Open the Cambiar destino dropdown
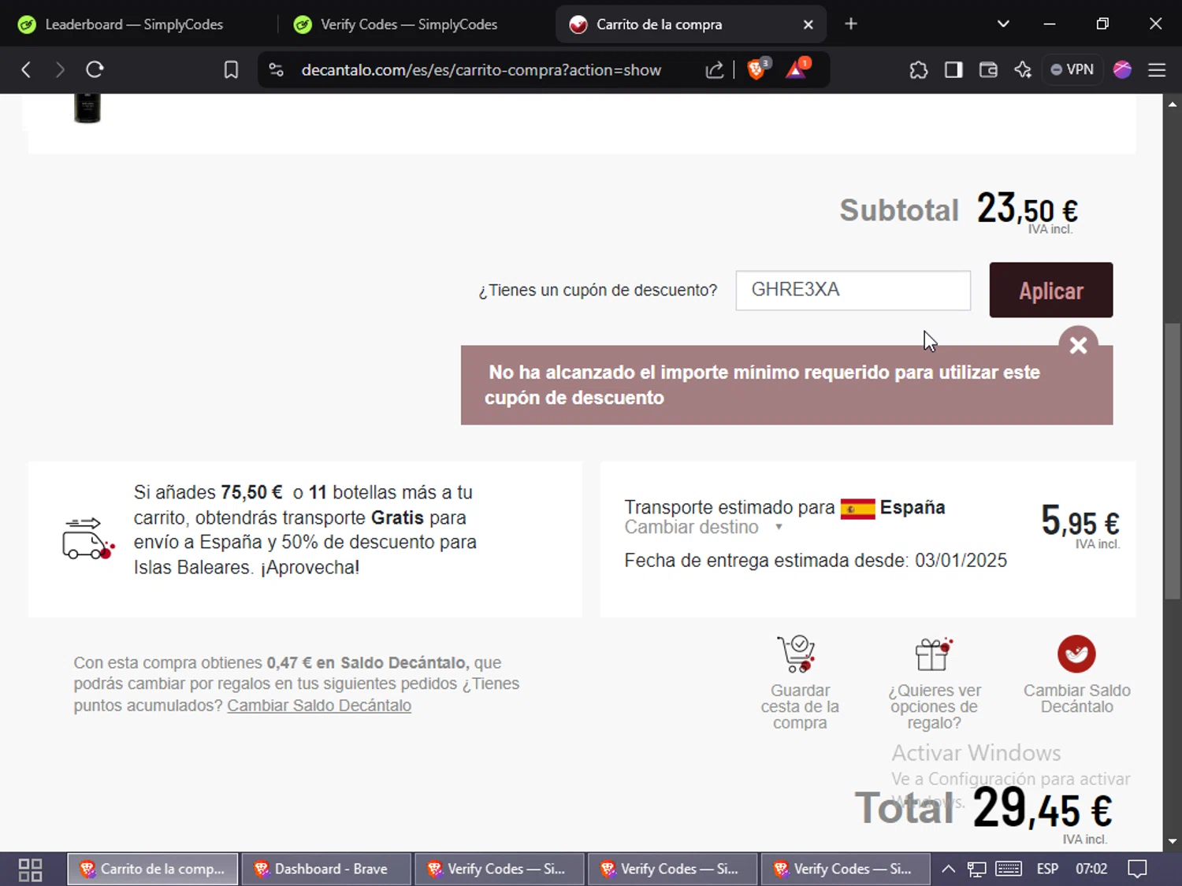 click(703, 527)
